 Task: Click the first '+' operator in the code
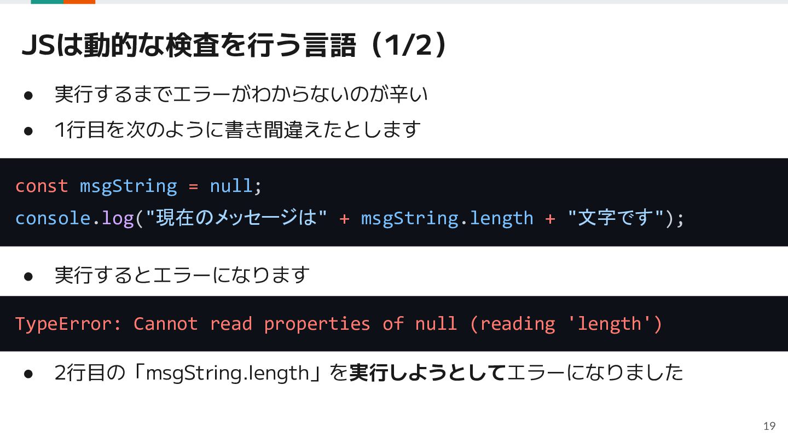[344, 218]
